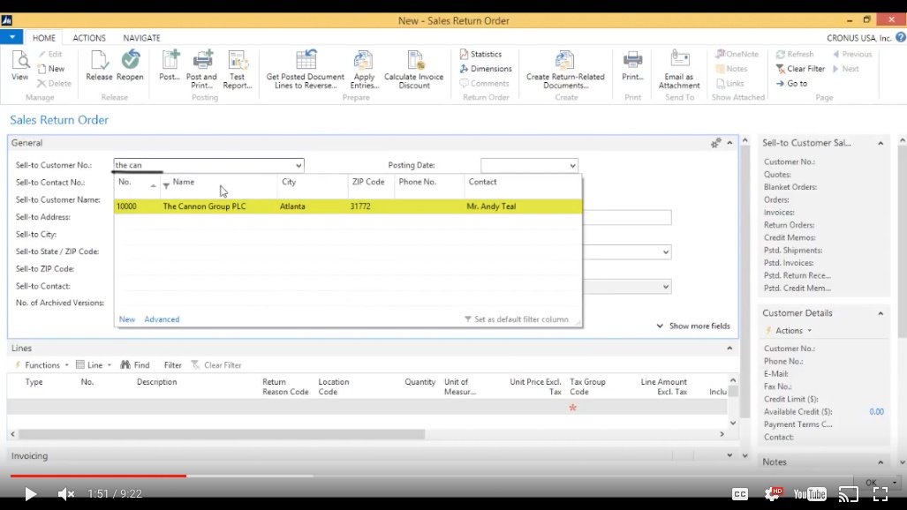Open the Sell-to Customer No. dropdown arrow

299,165
